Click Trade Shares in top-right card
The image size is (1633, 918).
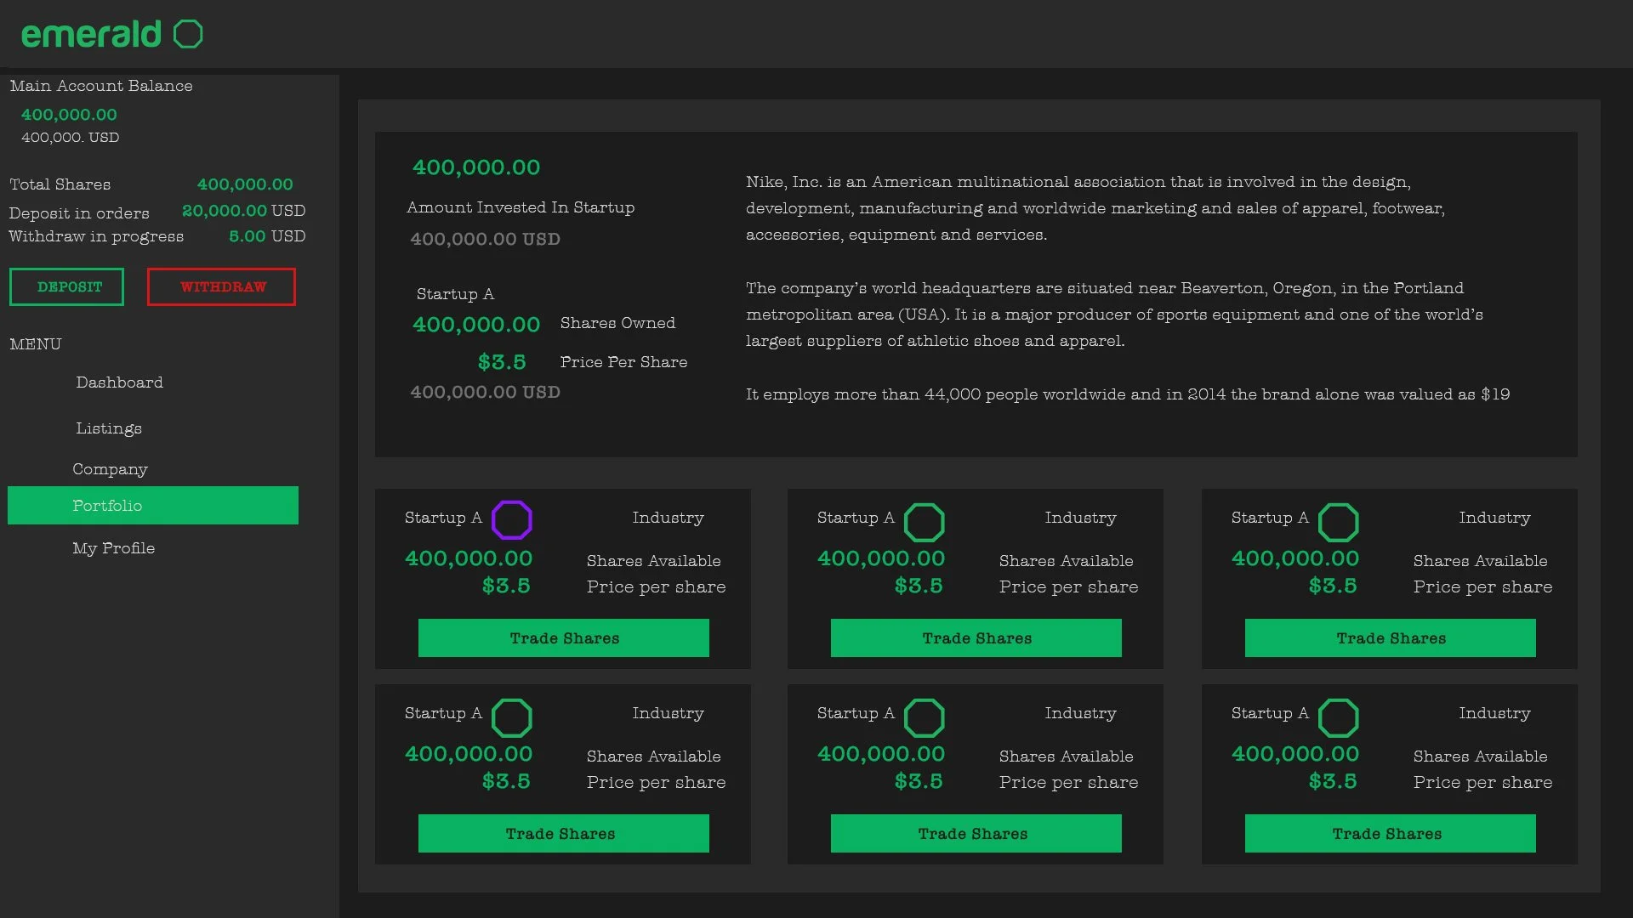1391,638
